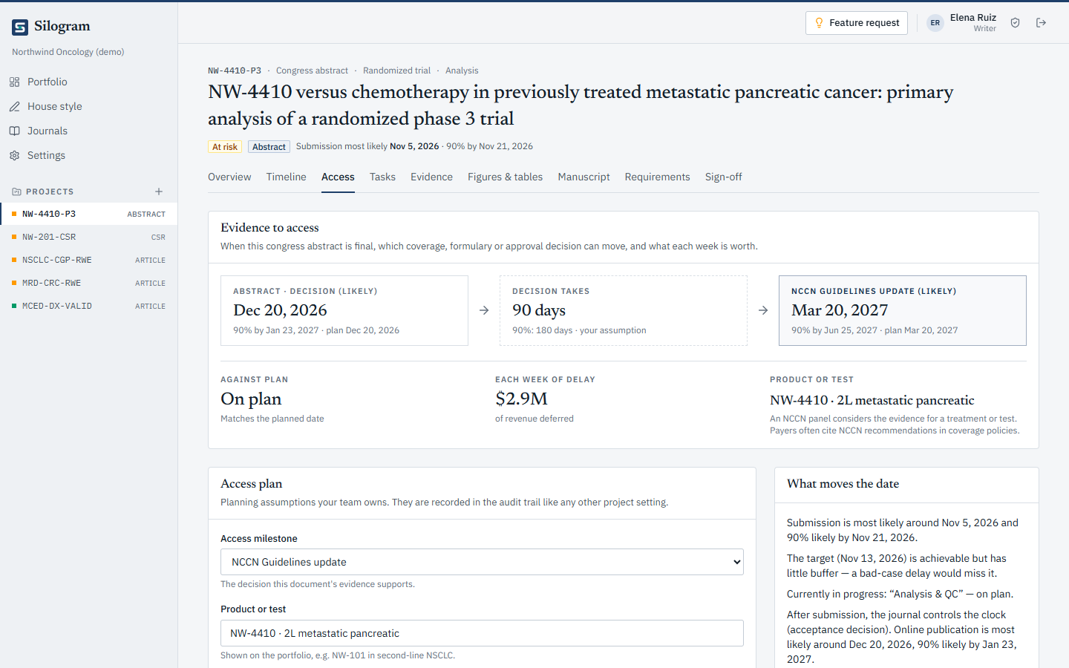1069x668 pixels.
Task: Click the At risk status badge
Action: click(x=225, y=147)
